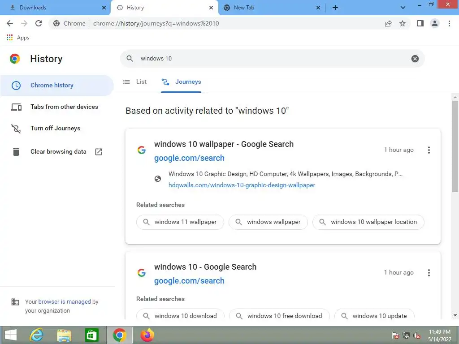This screenshot has height=344, width=459.
Task: Click the Action Center flag tray icon
Action: [x=395, y=335]
